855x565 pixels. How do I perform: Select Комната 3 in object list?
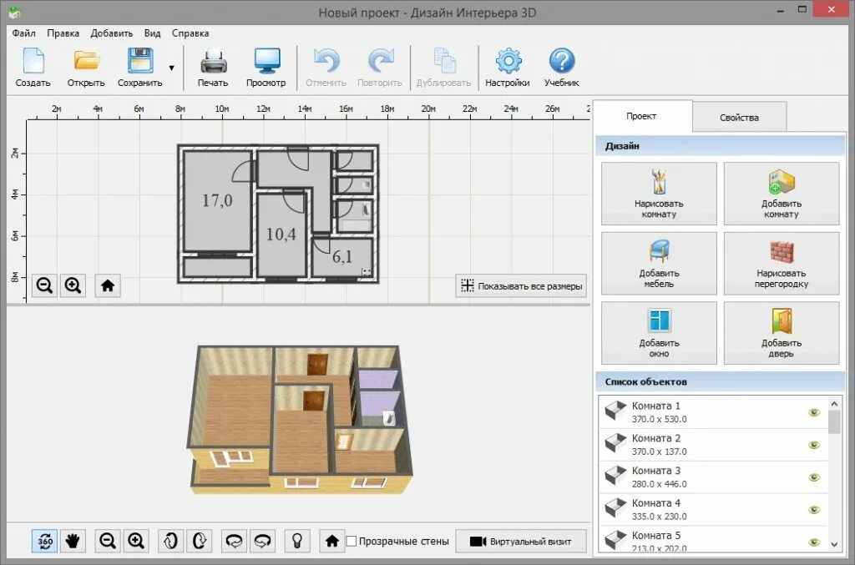[x=714, y=477]
